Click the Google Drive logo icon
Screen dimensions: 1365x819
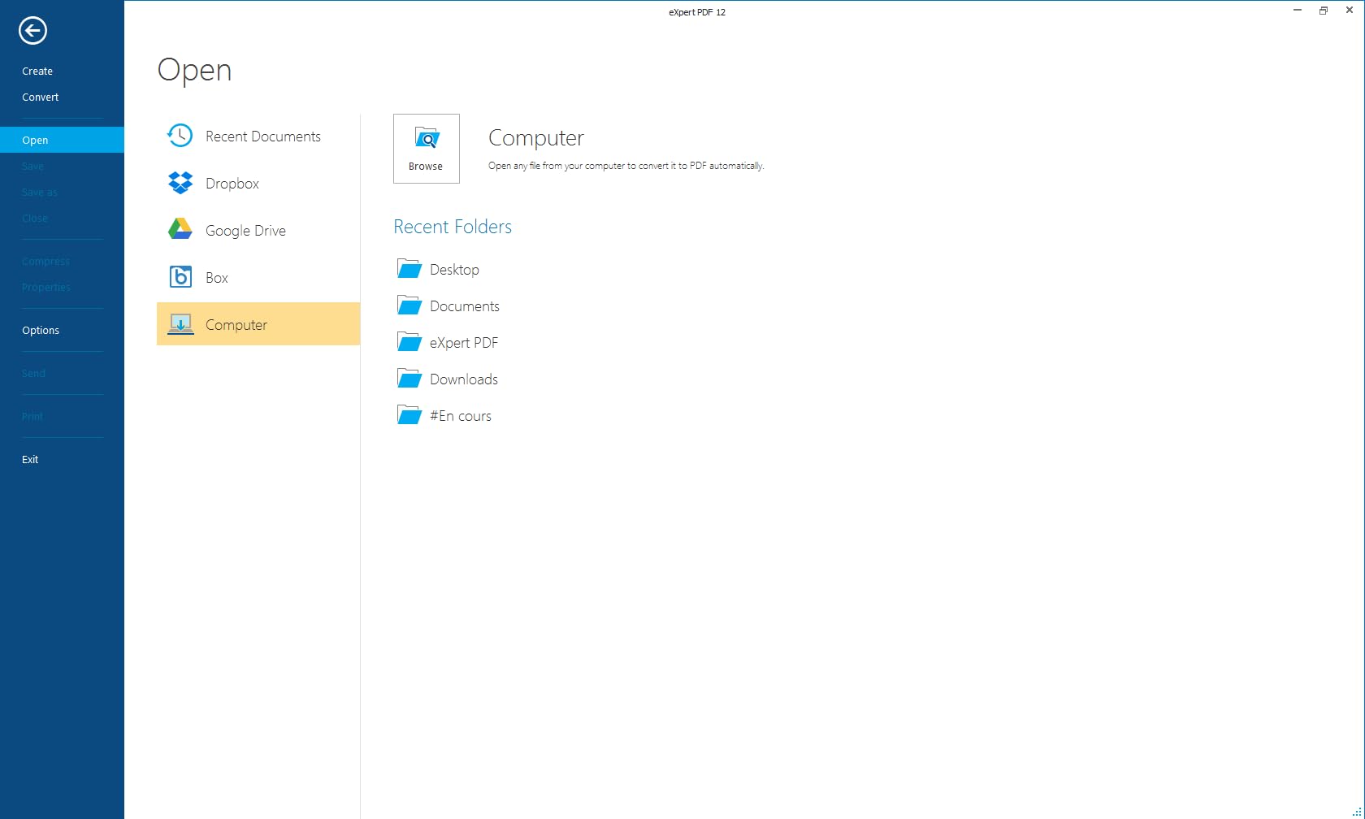click(x=180, y=230)
